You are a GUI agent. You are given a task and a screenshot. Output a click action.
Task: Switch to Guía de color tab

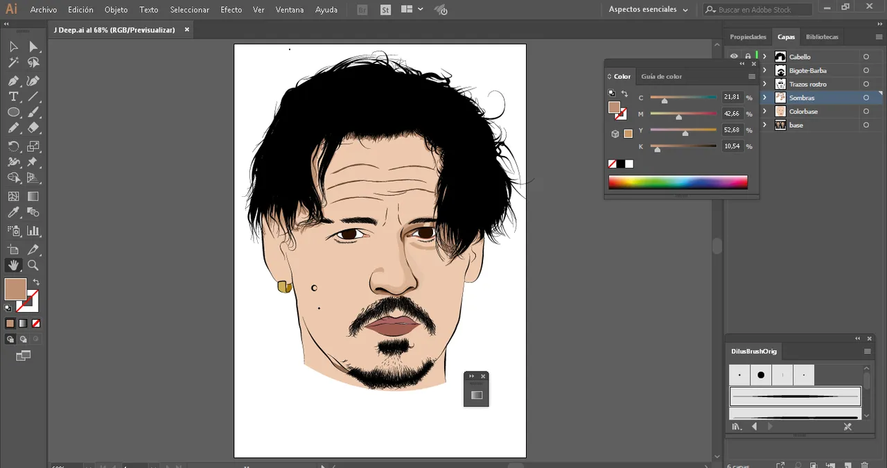(661, 76)
